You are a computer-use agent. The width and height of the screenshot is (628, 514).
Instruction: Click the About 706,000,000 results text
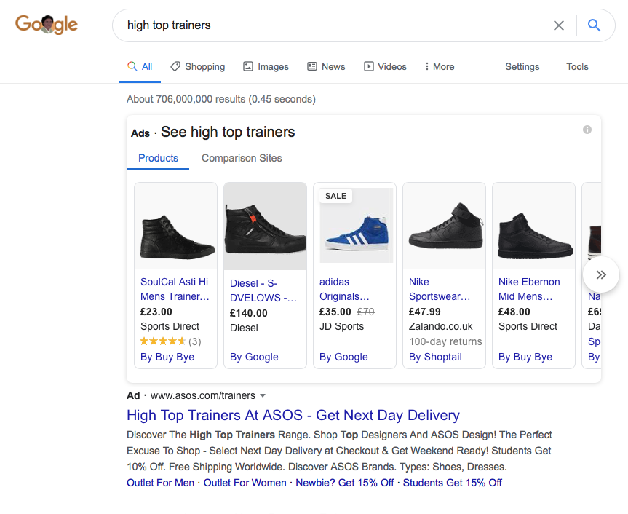click(x=221, y=99)
